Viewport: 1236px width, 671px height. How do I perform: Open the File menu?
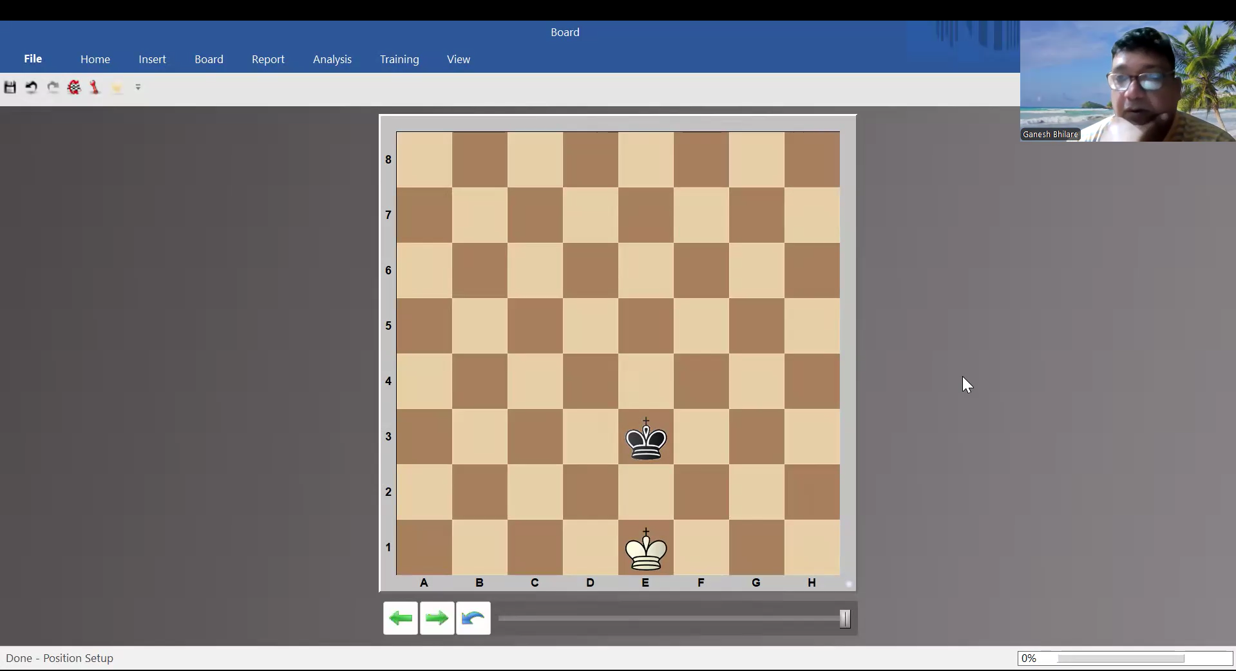(x=33, y=59)
